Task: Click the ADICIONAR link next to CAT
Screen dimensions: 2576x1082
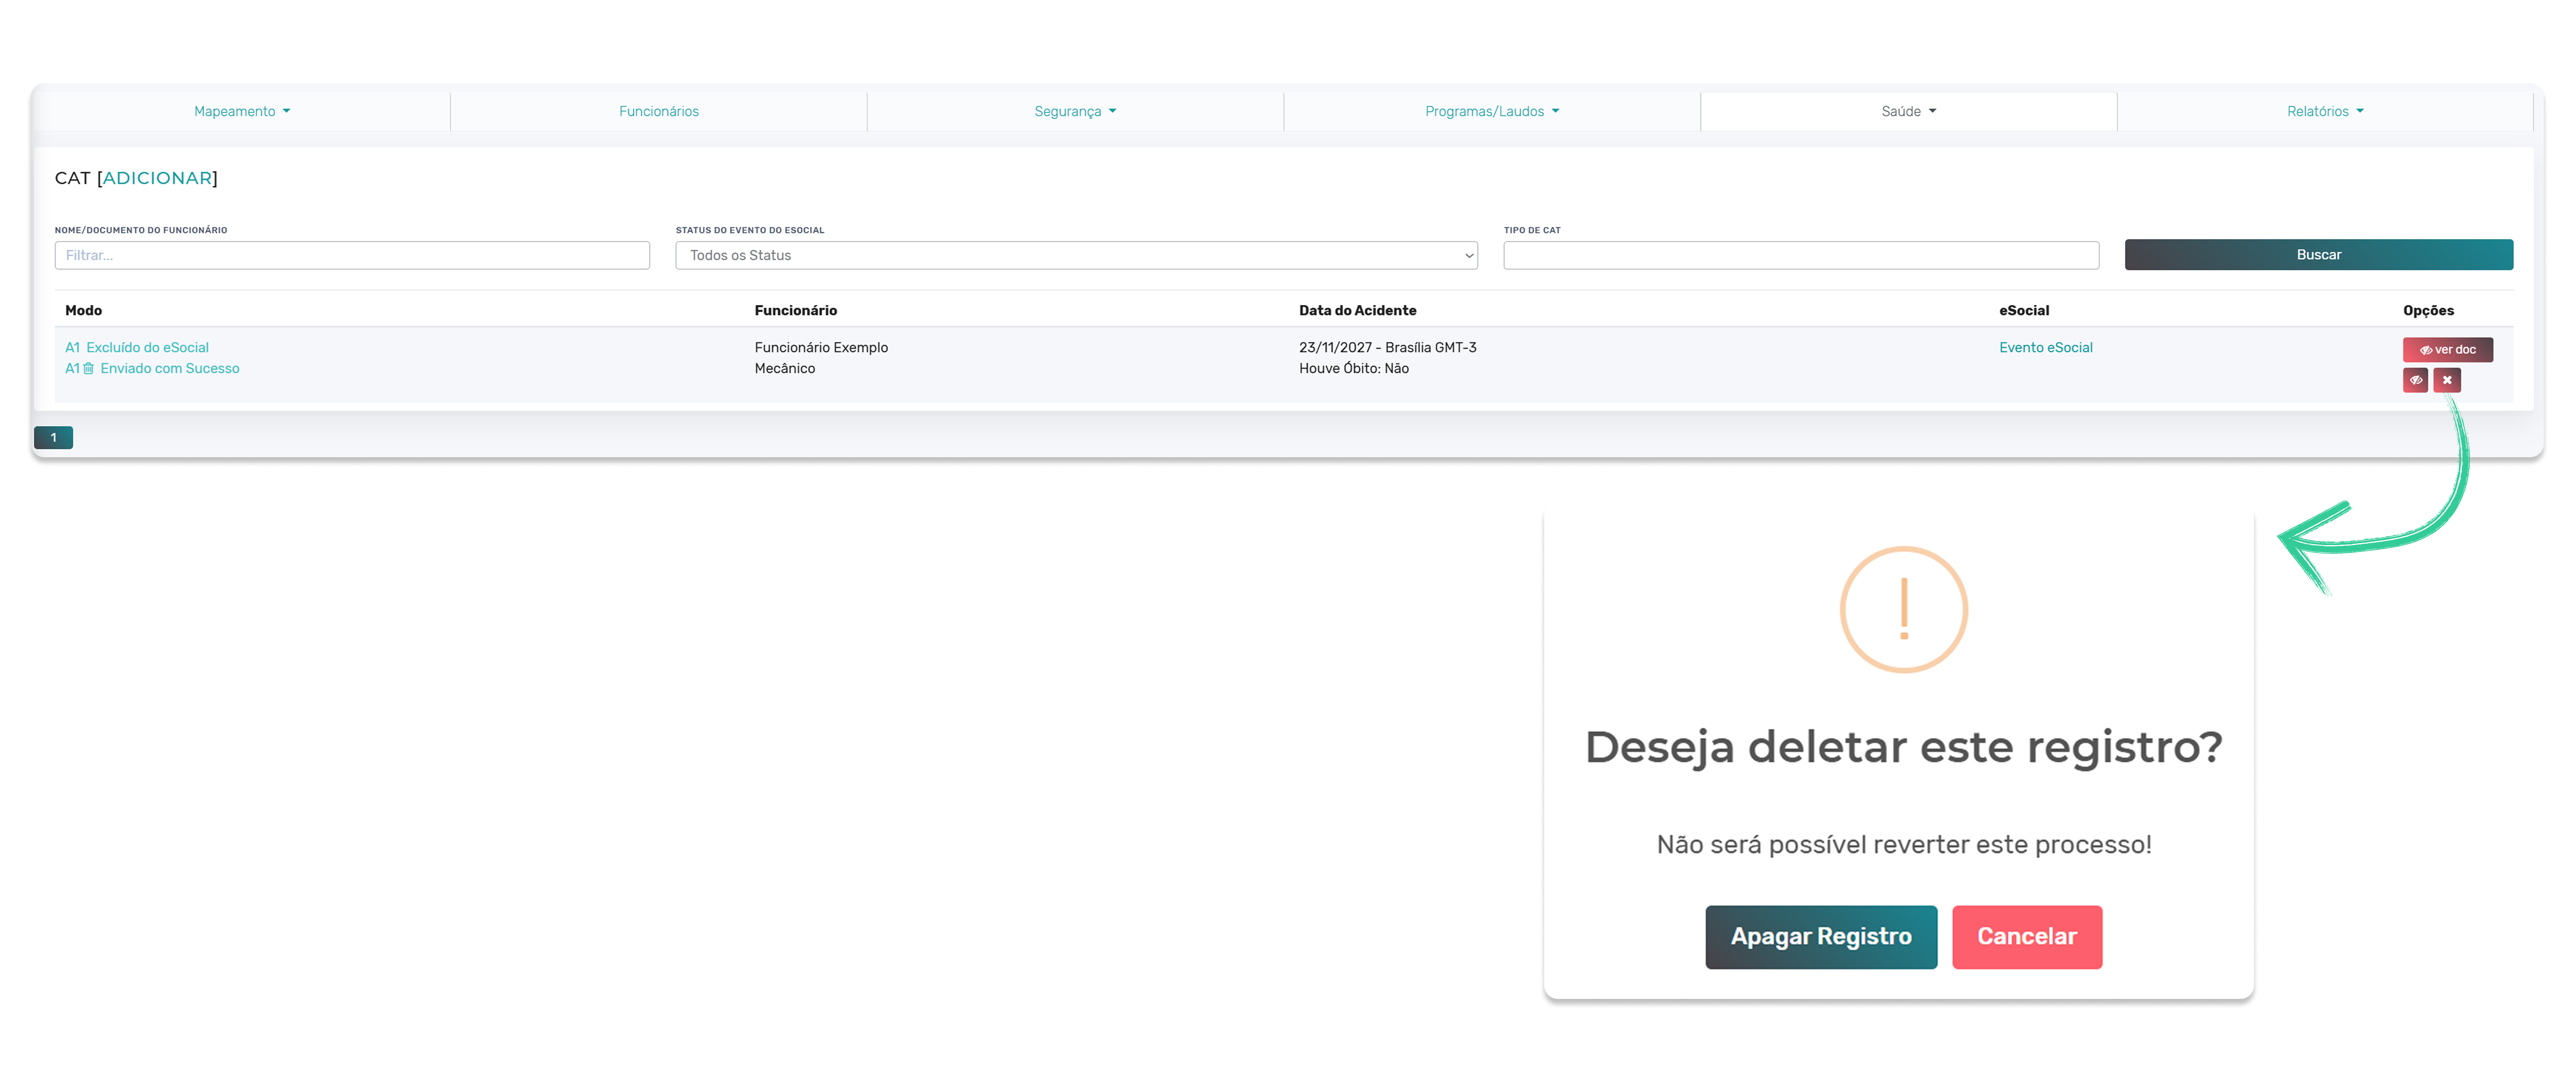Action: [157, 178]
